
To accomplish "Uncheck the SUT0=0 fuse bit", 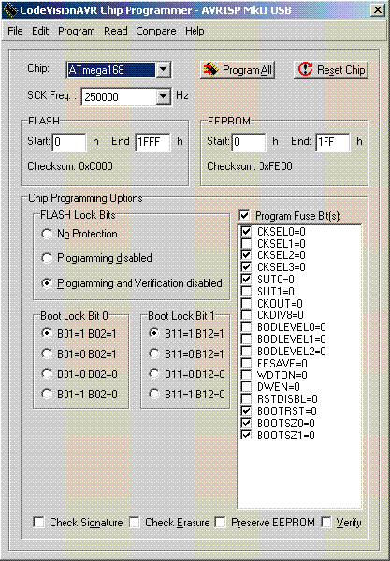I will coord(246,279).
